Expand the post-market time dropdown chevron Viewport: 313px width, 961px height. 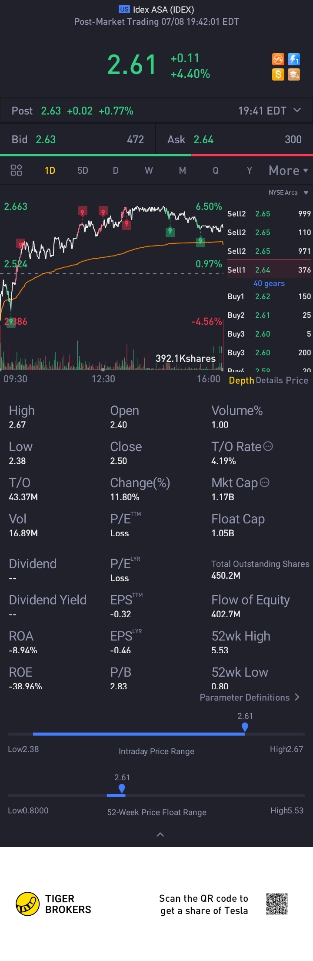click(x=297, y=110)
